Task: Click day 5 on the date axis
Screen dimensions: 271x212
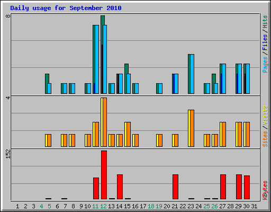Action: point(49,206)
